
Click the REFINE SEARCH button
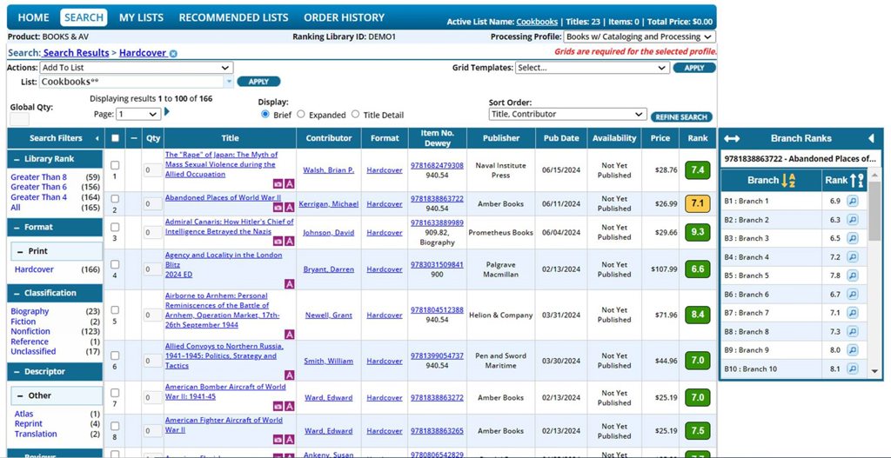(681, 116)
